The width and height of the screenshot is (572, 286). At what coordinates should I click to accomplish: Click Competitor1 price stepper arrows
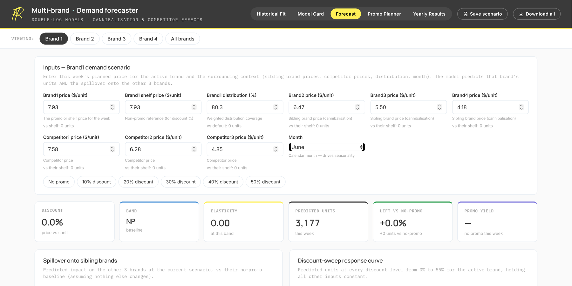(112, 149)
